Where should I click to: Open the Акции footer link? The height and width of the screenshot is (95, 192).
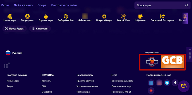click(x=10, y=86)
